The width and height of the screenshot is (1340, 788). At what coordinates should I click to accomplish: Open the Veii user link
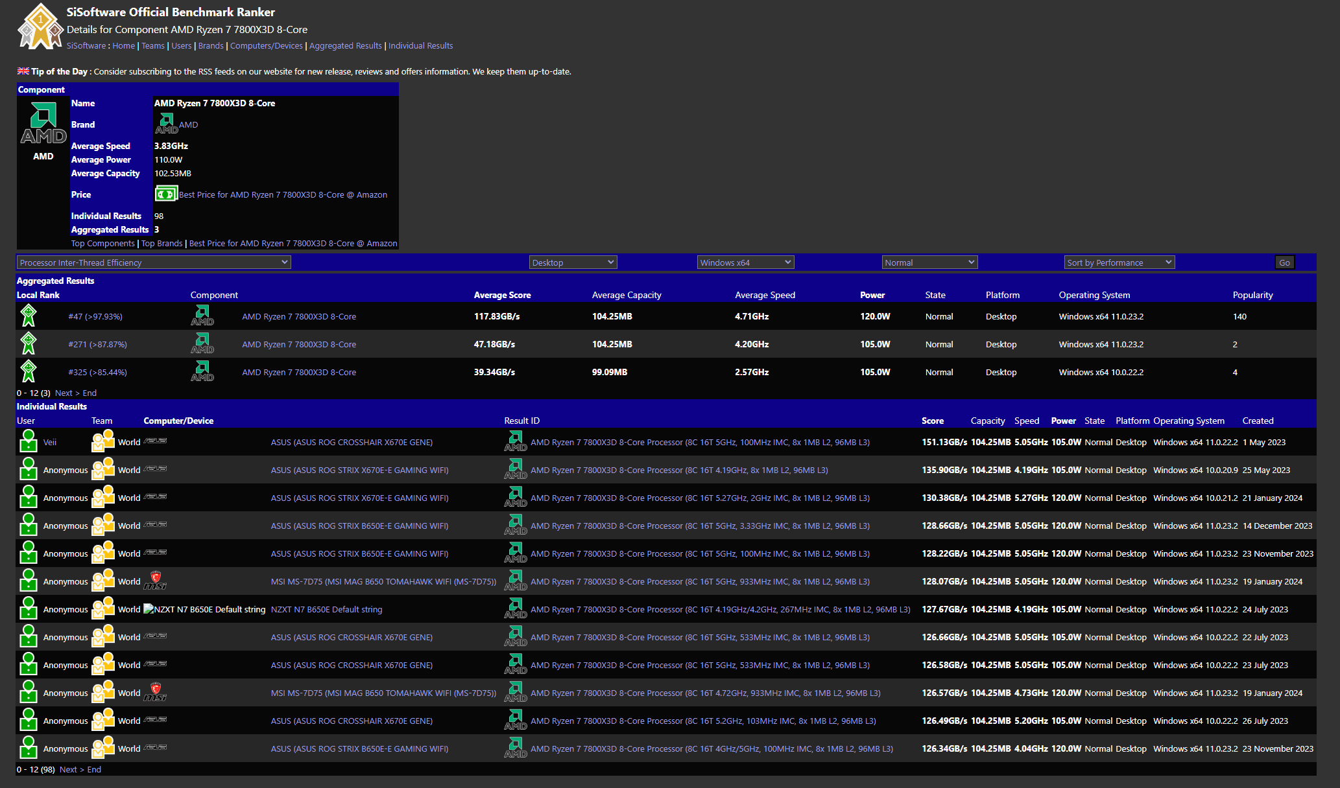click(50, 442)
